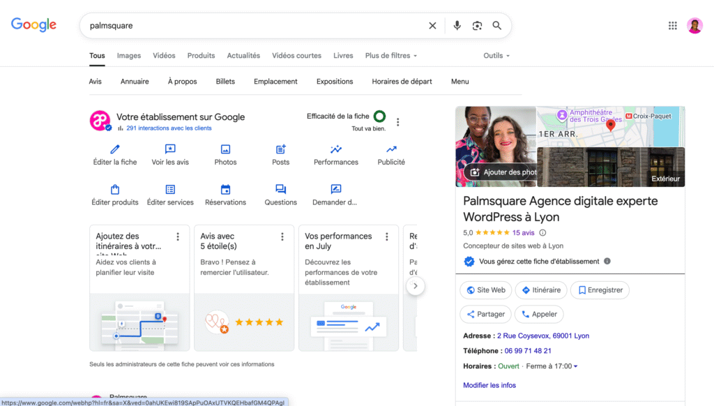
Task: Open the Questions icon
Action: click(280, 189)
